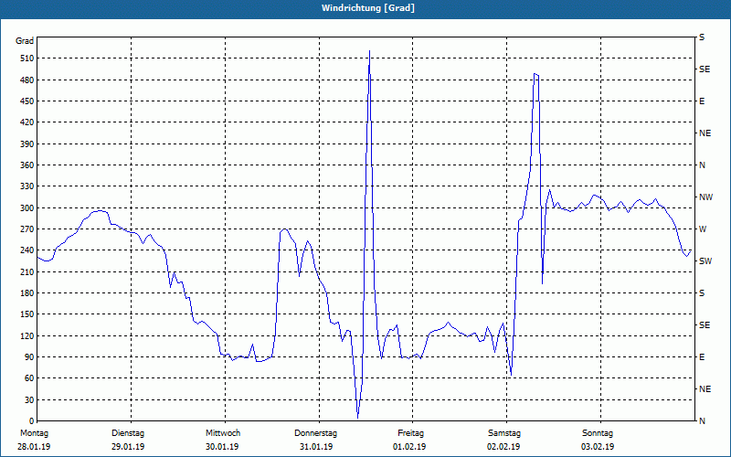731x457 pixels.
Task: Select the date 28.01.19
Action: tap(34, 447)
